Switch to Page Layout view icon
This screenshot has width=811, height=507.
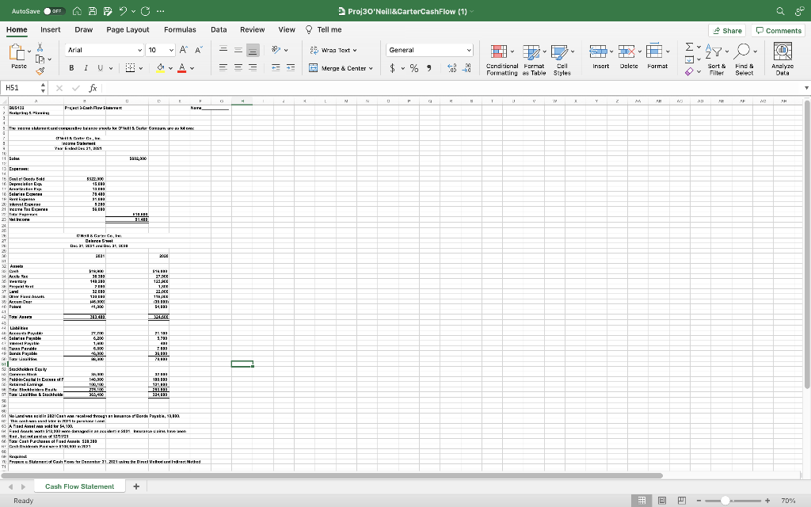[x=661, y=501]
